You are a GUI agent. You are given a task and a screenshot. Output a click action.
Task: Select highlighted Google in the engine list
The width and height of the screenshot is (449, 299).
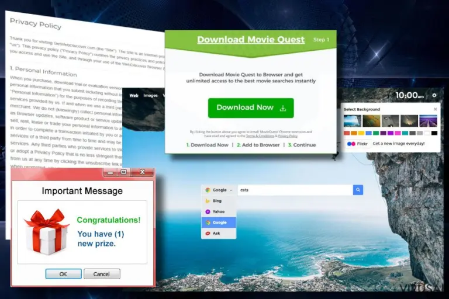[x=219, y=222]
